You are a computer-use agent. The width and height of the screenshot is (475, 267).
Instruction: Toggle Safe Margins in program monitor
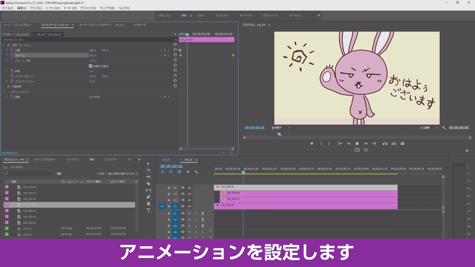[357, 150]
